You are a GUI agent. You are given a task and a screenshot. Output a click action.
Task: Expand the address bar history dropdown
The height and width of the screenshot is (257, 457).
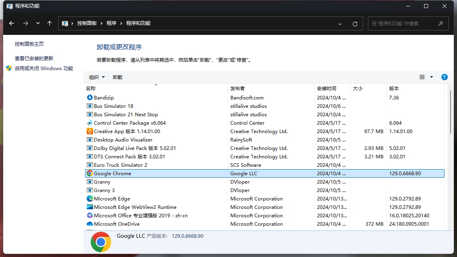tap(340, 23)
